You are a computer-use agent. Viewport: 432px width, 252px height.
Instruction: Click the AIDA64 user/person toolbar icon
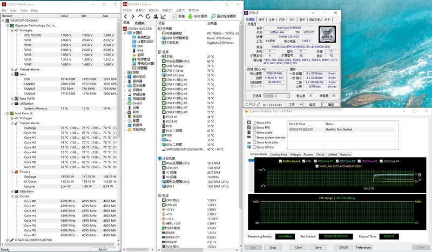(x=156, y=17)
